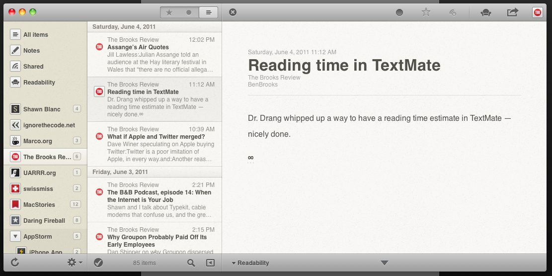Open Reading time in TextMate list item
Viewport: 552px width, 276px height.
coord(155,99)
